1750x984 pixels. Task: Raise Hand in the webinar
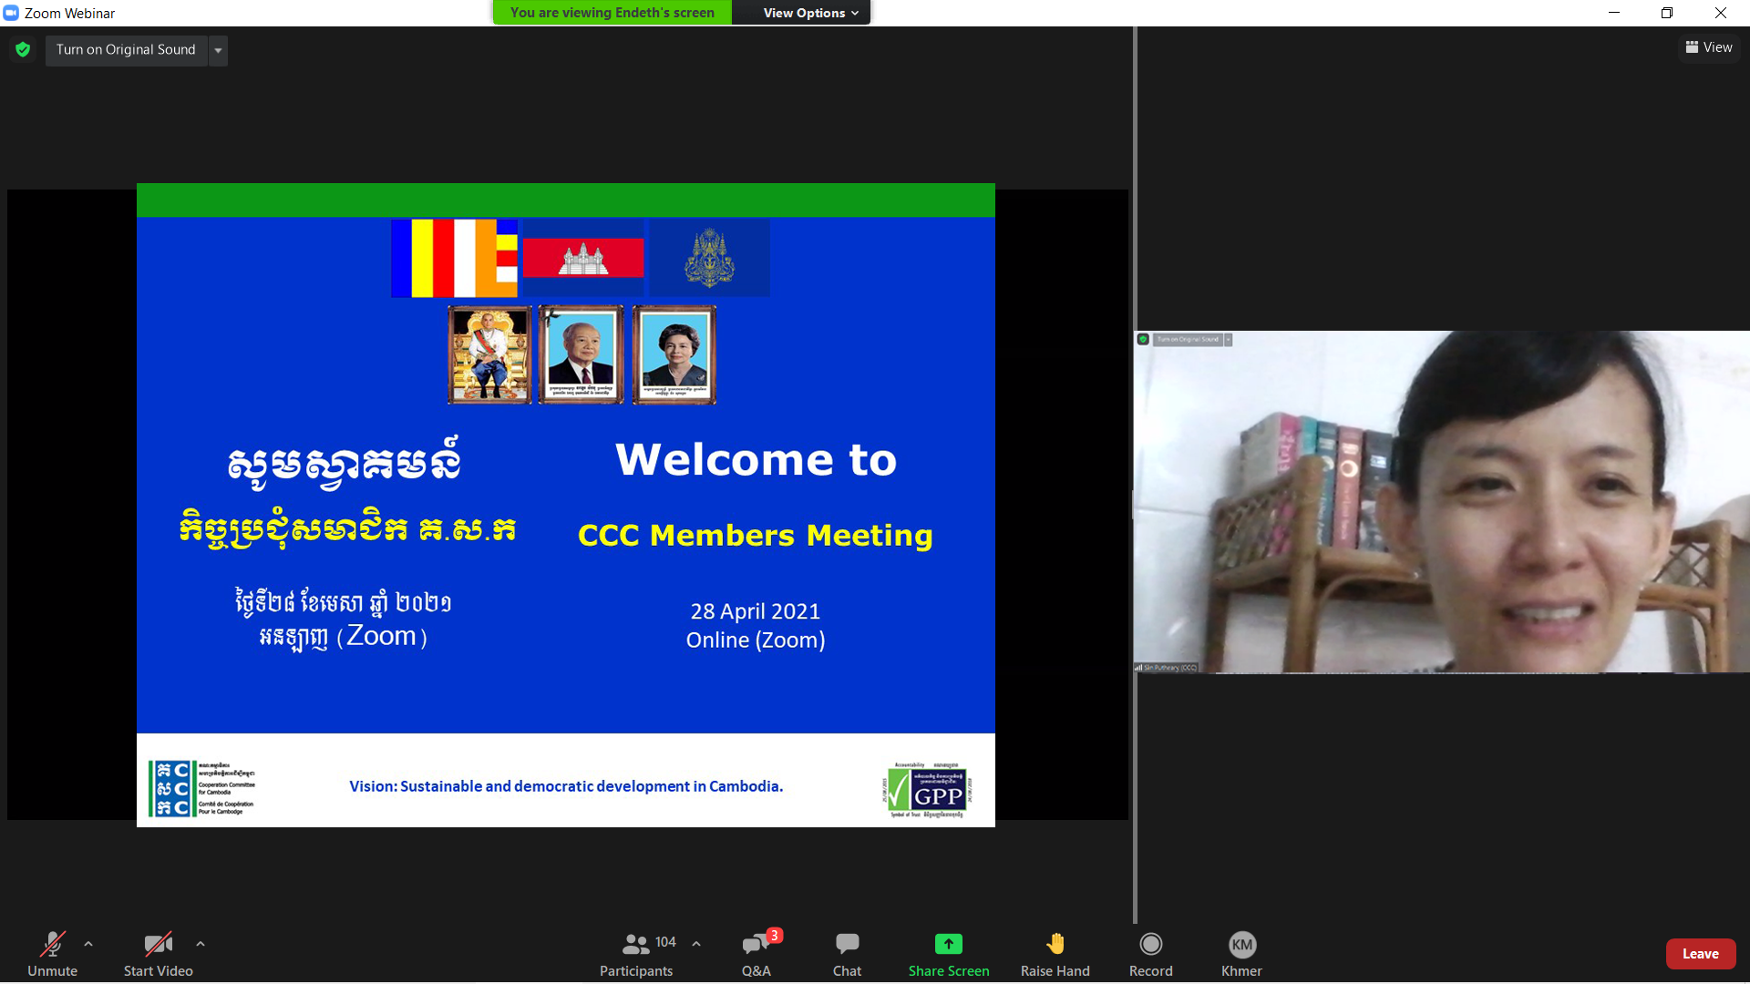(x=1055, y=953)
